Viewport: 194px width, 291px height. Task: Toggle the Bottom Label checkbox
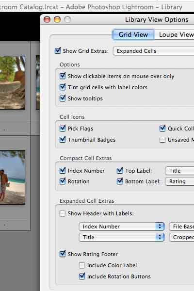120,181
